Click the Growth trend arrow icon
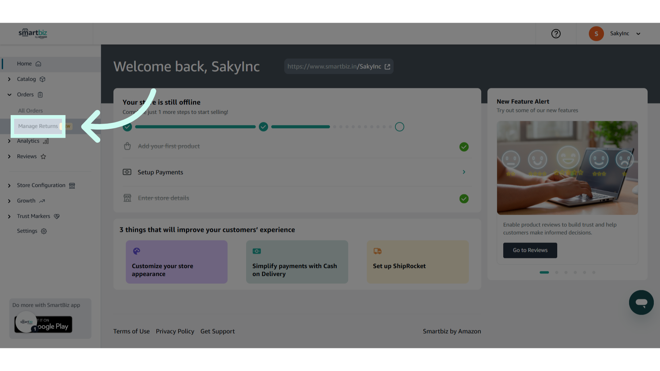Screen dimensions: 660x371 [42, 201]
